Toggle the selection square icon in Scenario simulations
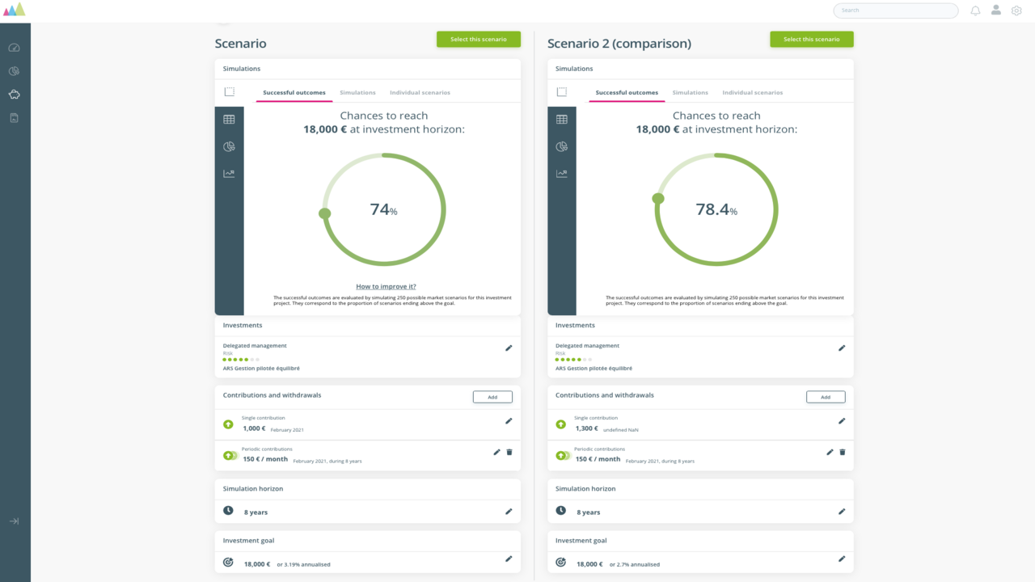This screenshot has height=582, width=1035. pyautogui.click(x=230, y=92)
